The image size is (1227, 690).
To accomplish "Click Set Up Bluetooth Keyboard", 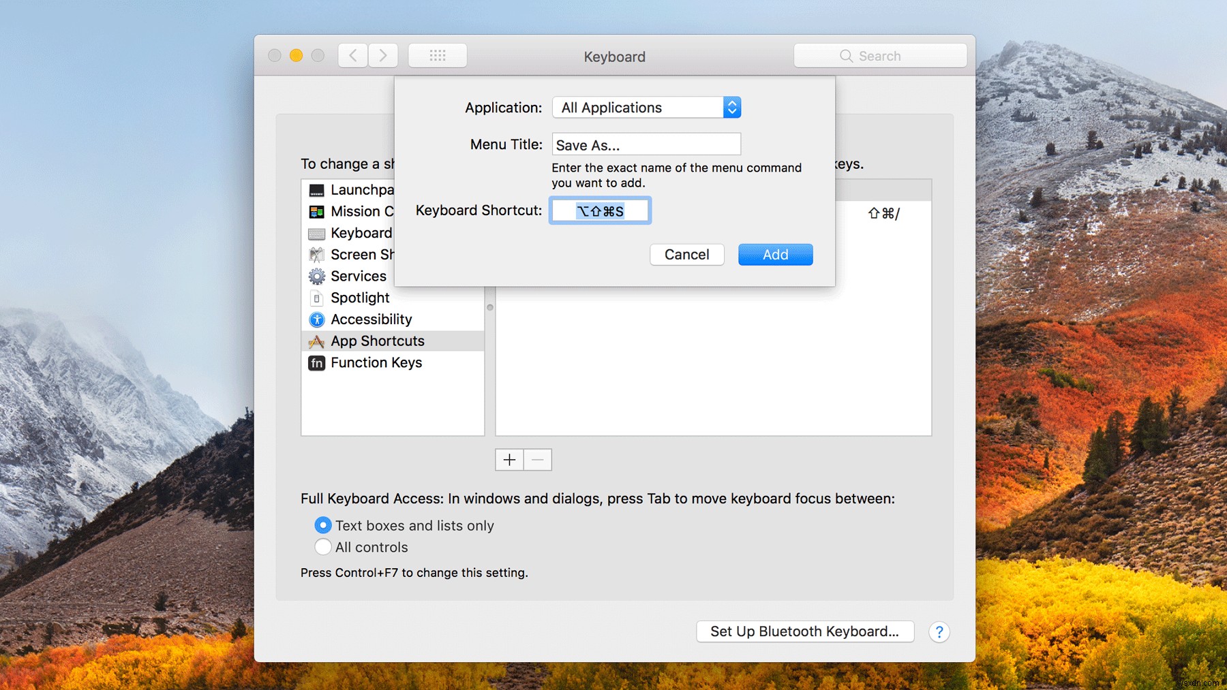I will point(804,631).
